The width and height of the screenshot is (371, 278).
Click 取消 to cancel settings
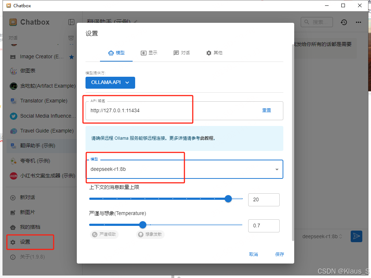(253, 254)
